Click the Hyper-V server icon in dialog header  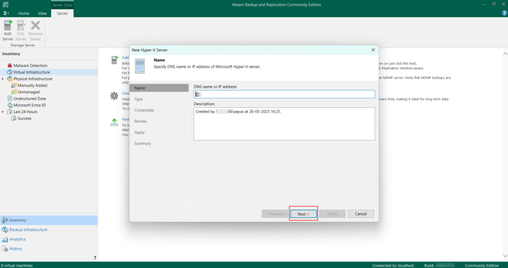140,66
